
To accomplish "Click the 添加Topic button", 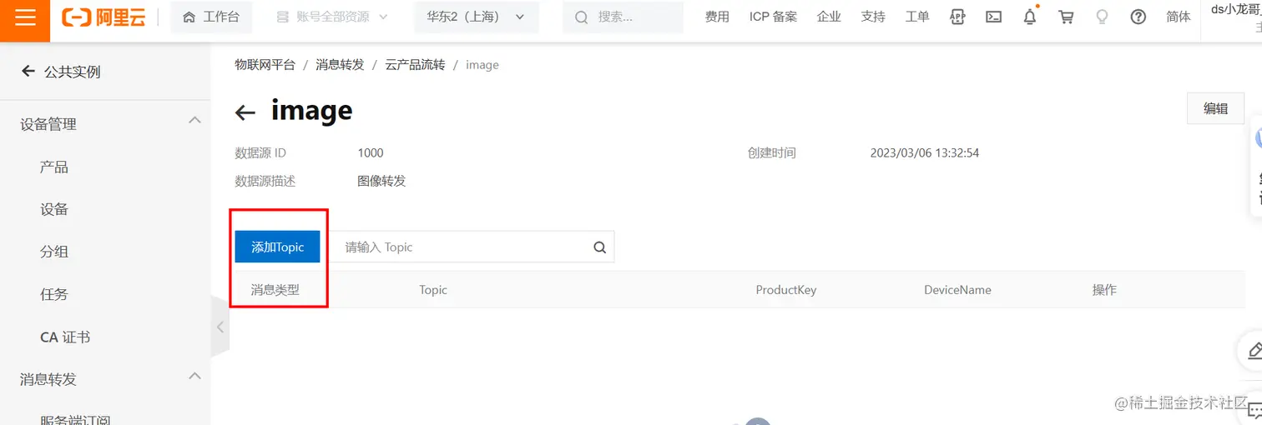I will (277, 247).
